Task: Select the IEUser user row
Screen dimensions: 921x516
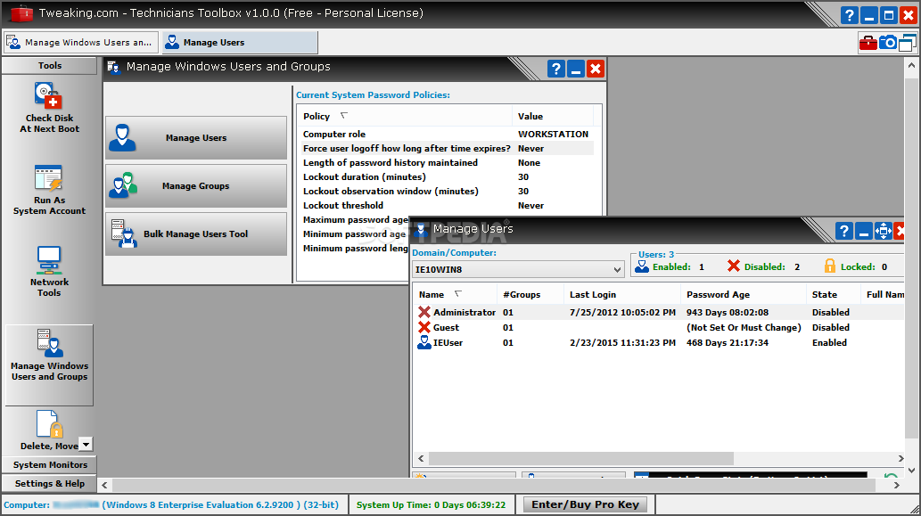Action: tap(658, 343)
